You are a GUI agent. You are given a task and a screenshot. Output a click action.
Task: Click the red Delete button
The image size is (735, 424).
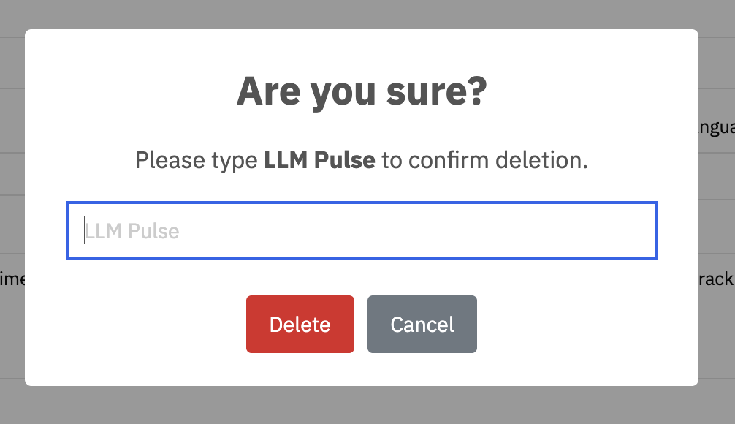pos(300,325)
